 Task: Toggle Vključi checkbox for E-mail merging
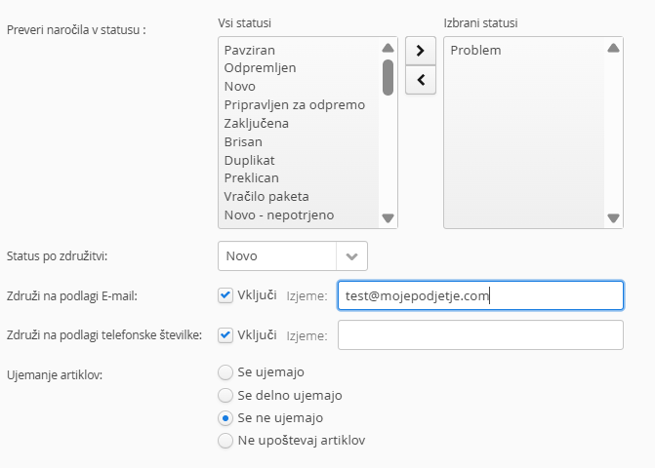[x=225, y=295]
